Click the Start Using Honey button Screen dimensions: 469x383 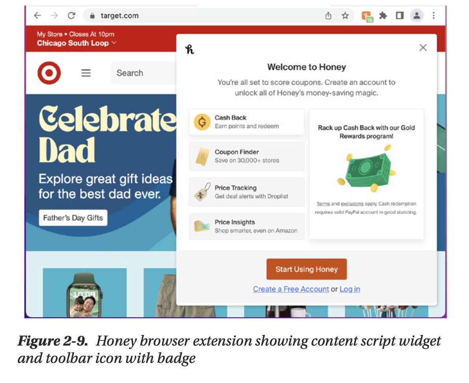point(306,269)
